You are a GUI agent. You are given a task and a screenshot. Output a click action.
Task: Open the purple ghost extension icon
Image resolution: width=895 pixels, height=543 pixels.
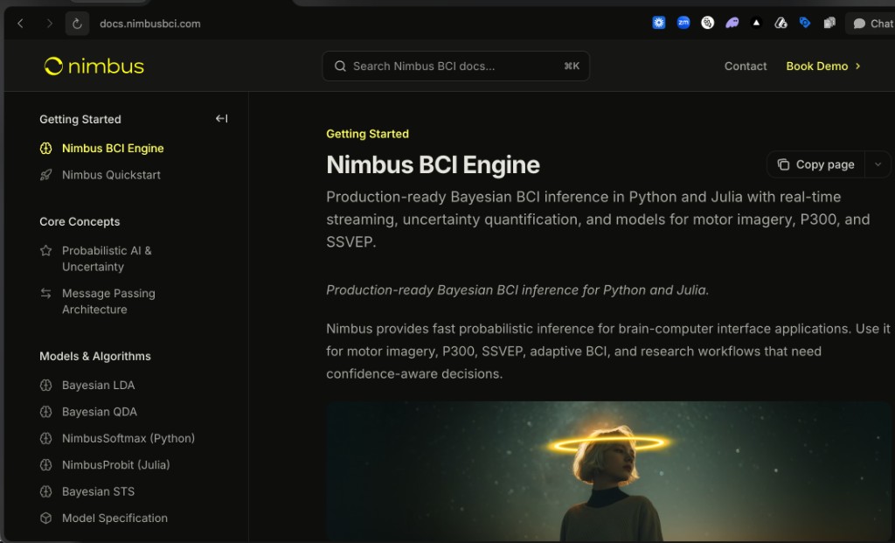(732, 23)
